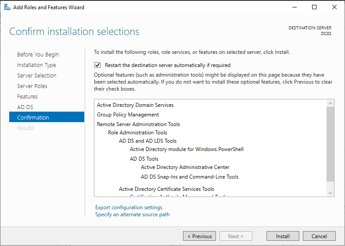Screen dimensions: 345x246
Task: Minimize the wizard window
Action: tap(295, 7)
